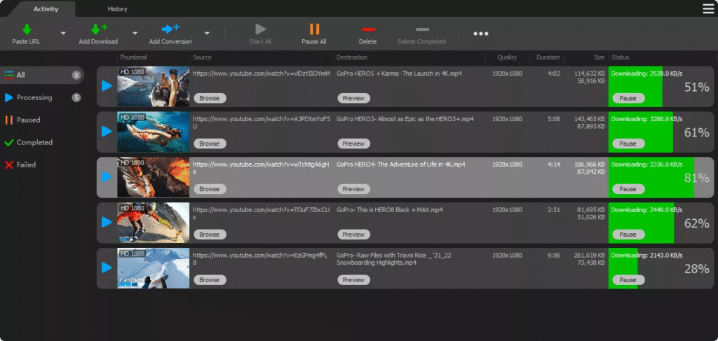The image size is (718, 341).
Task: Click destination 'GoPro HERO3- Almost as Epic as the HERO3+.mp4'
Action: pyautogui.click(x=405, y=119)
